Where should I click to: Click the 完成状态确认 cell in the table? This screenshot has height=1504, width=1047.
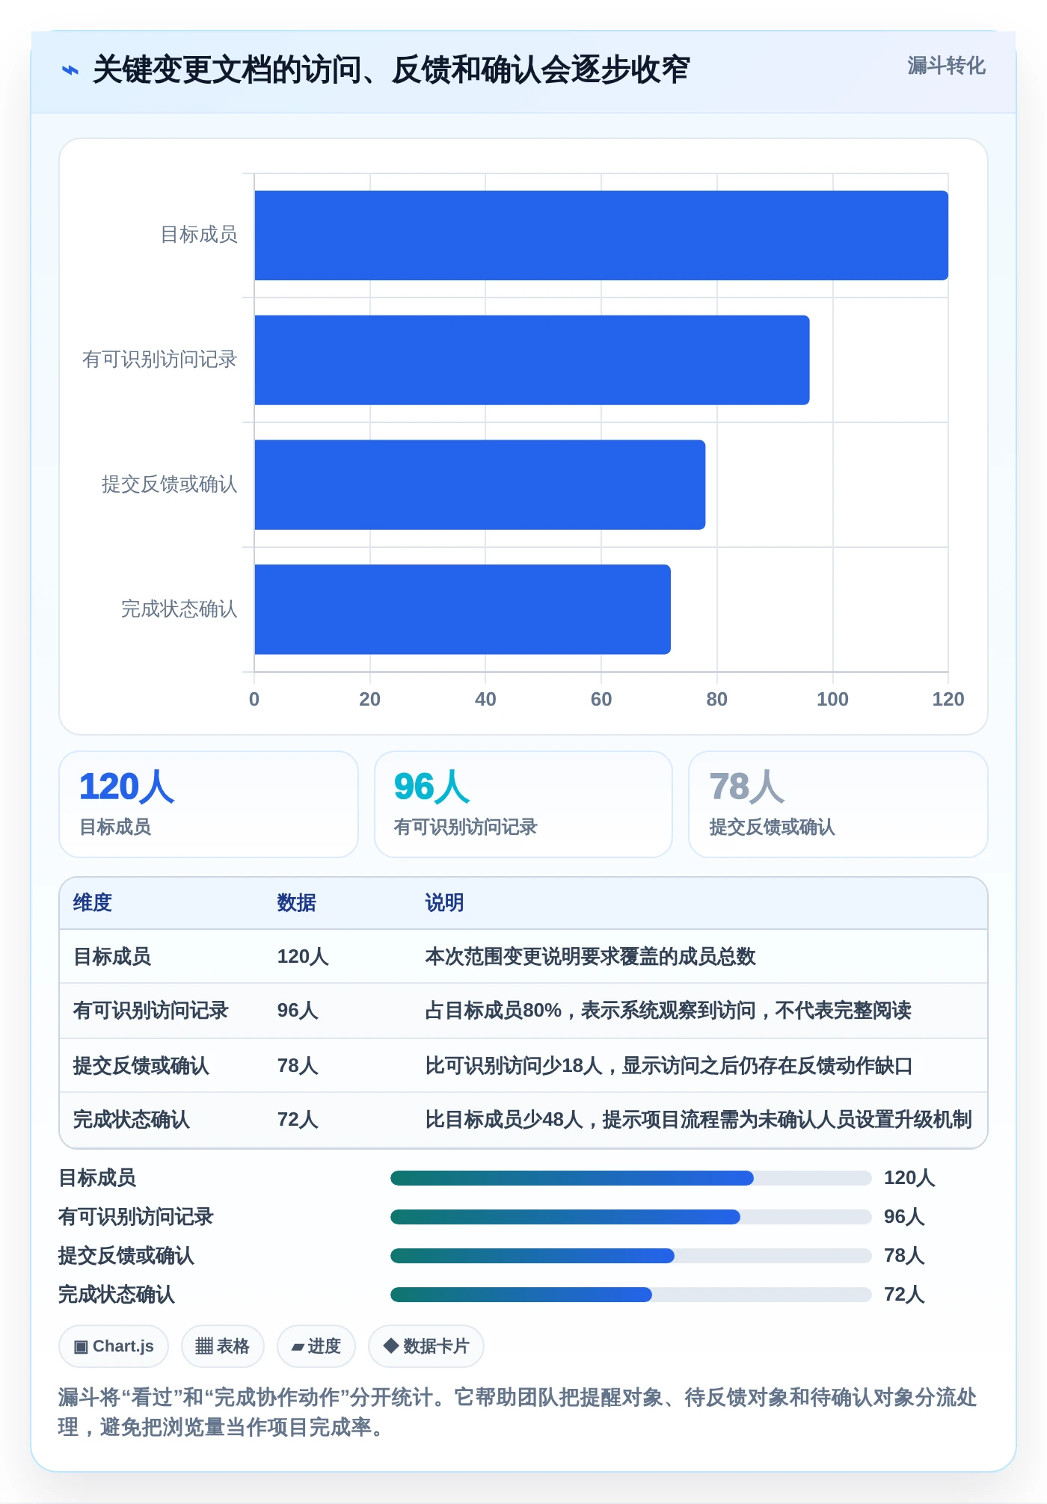coord(132,1119)
